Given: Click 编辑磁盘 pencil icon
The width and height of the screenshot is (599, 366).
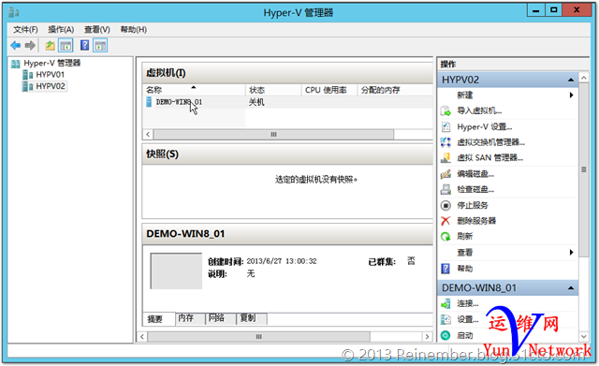Looking at the screenshot, I should tap(446, 174).
